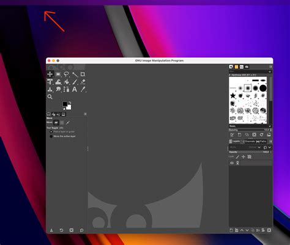Toggle lock pixels for the layer
This screenshot has height=245, width=290.
pyautogui.click(x=237, y=157)
